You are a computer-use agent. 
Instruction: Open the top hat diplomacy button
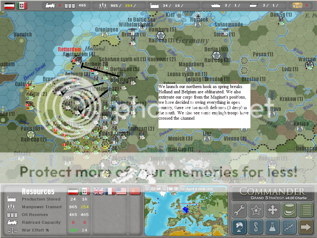coord(289,210)
